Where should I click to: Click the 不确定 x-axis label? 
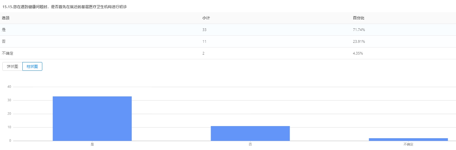[x=408, y=144]
